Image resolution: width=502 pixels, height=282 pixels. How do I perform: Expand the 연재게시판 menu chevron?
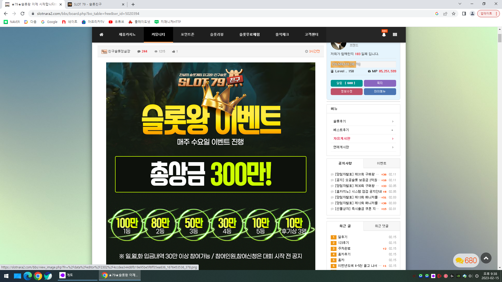393,147
